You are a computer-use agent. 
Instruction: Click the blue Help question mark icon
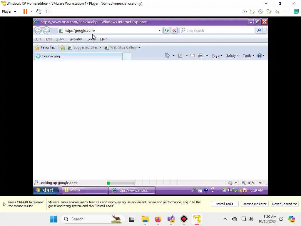[260, 56]
